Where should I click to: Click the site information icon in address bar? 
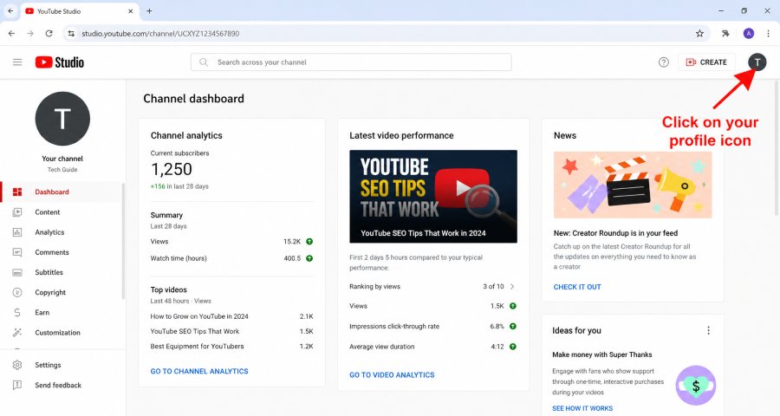coord(71,33)
